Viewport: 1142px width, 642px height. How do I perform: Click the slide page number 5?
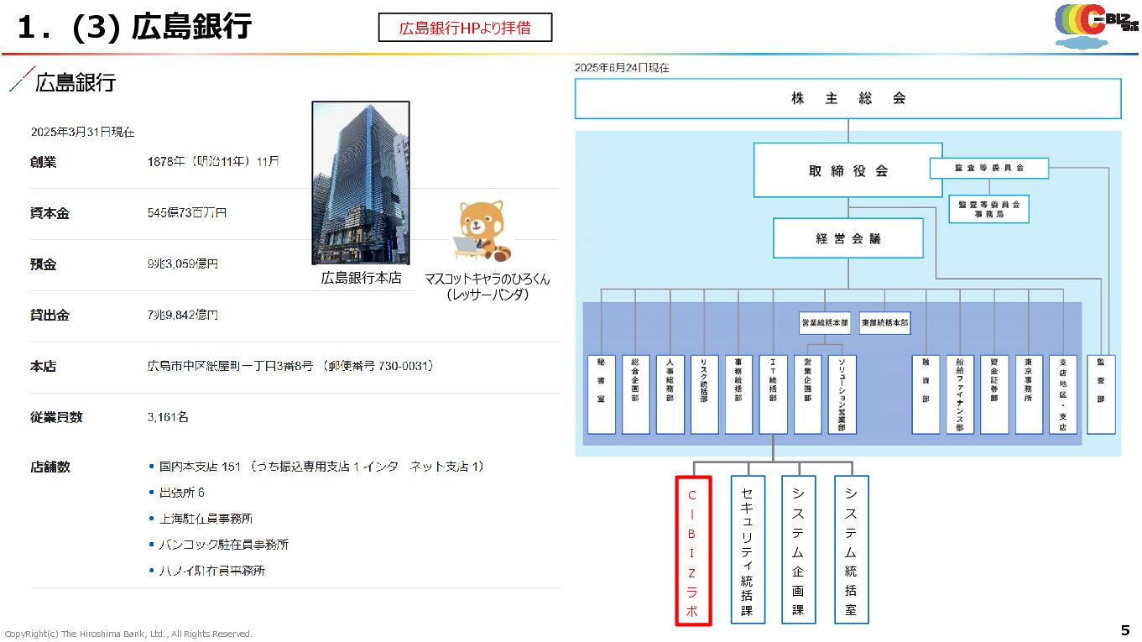point(1125,630)
